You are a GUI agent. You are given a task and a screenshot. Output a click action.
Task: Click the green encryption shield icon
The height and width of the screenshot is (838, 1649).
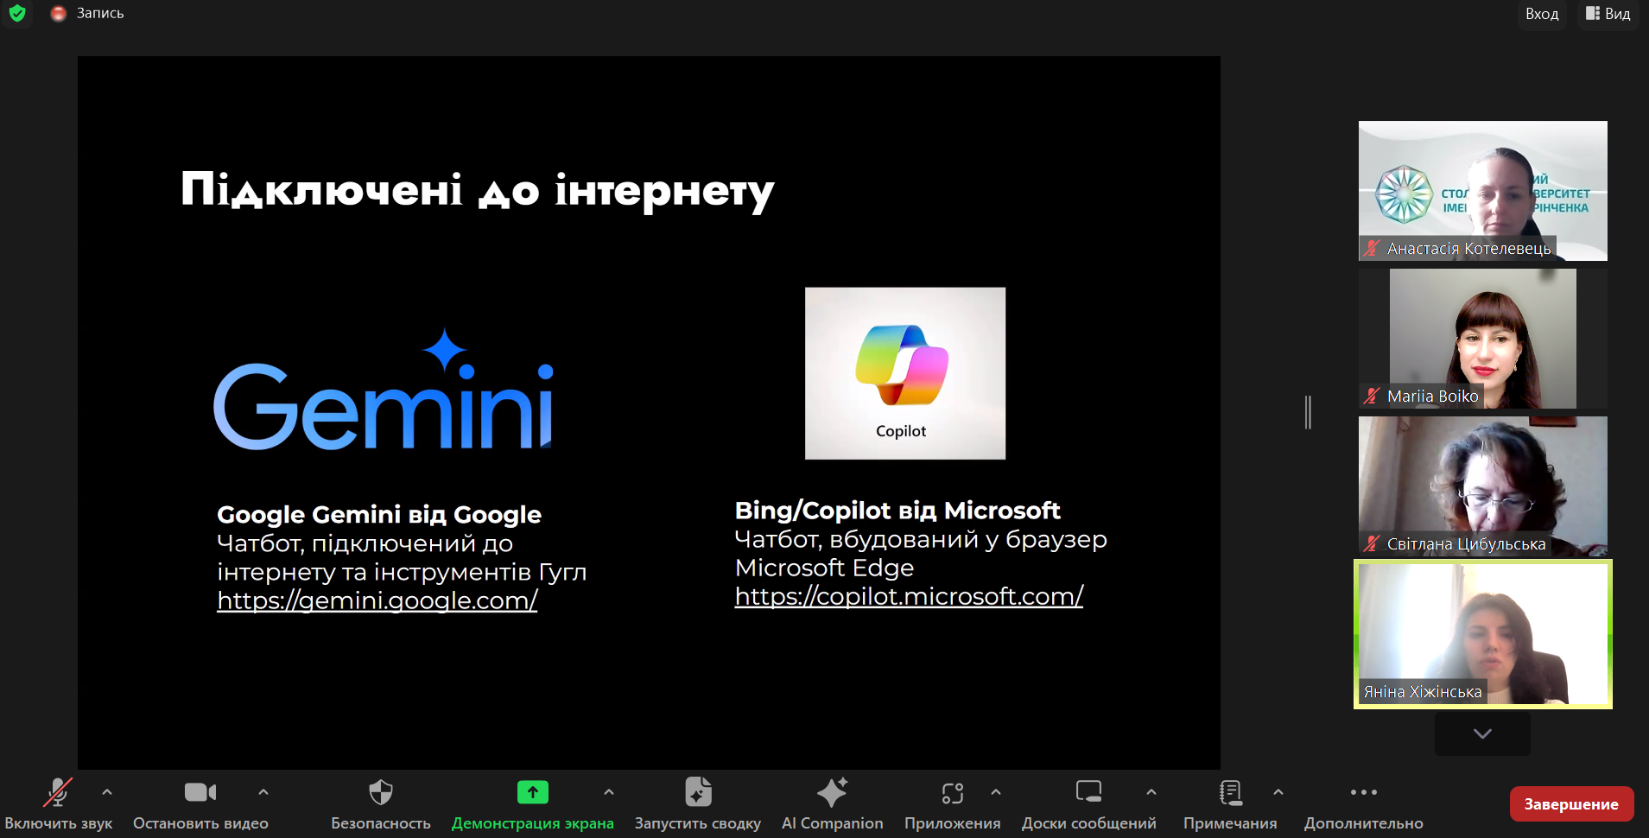17,14
